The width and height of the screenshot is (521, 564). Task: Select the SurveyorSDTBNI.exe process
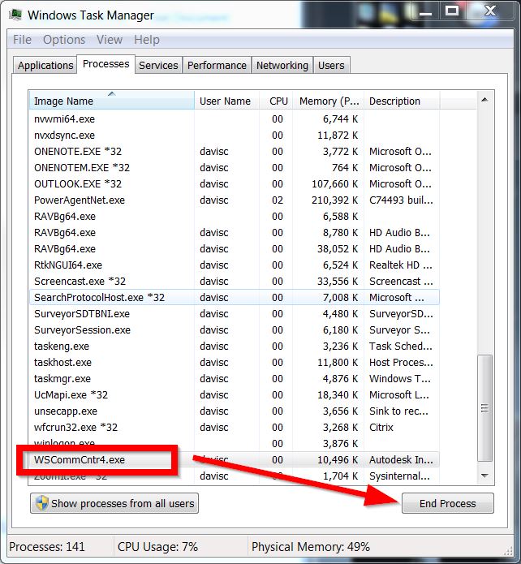[x=235, y=314]
